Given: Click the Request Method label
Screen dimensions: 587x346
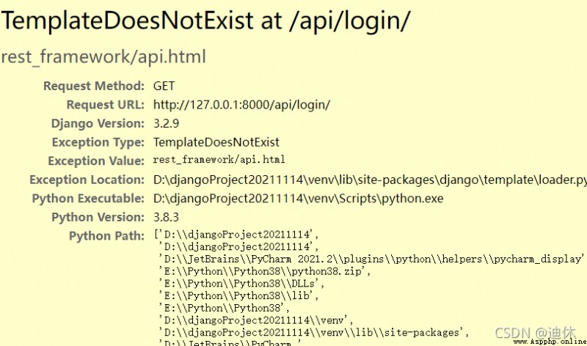Looking at the screenshot, I should pos(94,86).
